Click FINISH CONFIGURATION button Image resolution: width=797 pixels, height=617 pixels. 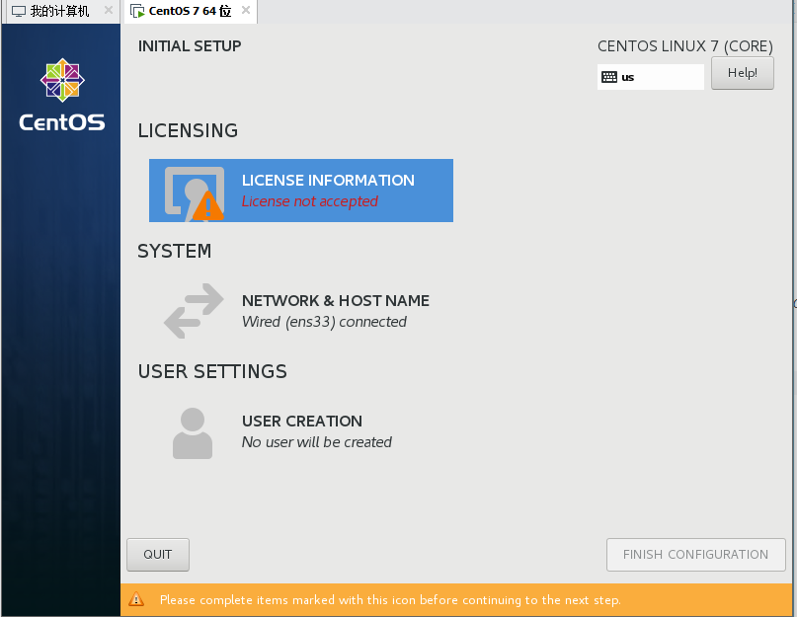pyautogui.click(x=695, y=555)
